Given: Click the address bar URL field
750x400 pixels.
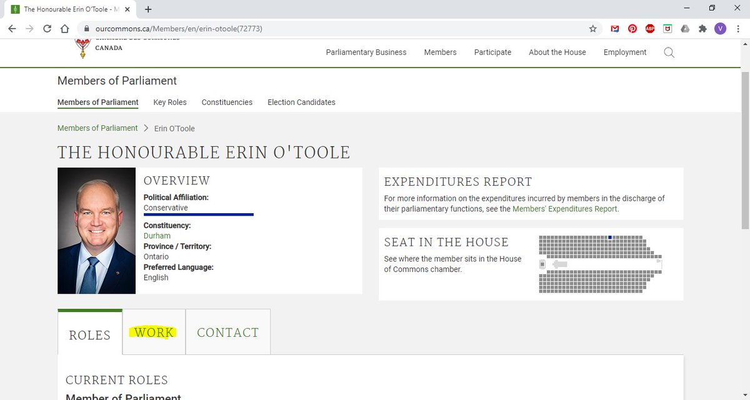Looking at the screenshot, I should pyautogui.click(x=337, y=29).
